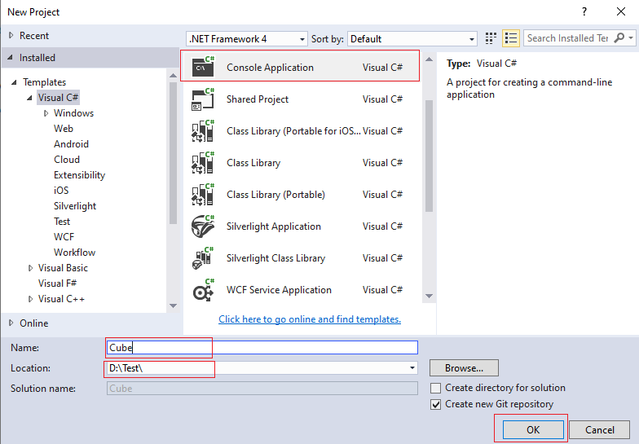Click the grayed Solution name field
This screenshot has width=639, height=444.
coord(262,388)
